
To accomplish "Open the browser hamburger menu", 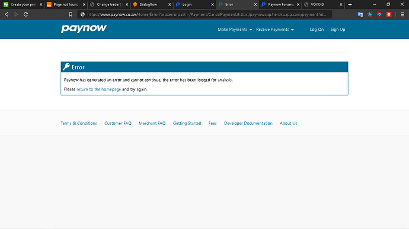I will tap(402, 14).
